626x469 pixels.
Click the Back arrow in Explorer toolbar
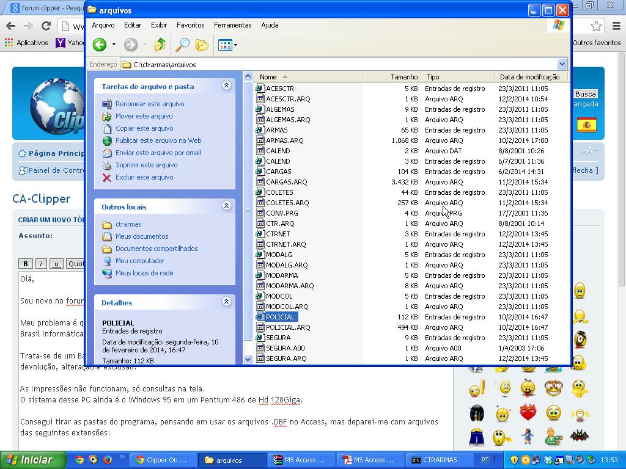100,45
